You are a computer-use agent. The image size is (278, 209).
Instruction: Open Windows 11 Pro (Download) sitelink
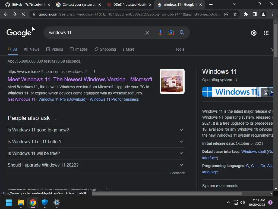pos(62,99)
